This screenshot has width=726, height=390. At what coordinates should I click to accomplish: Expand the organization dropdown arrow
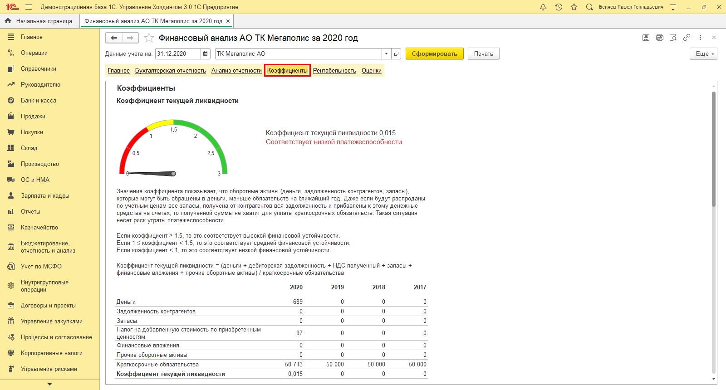click(x=386, y=54)
